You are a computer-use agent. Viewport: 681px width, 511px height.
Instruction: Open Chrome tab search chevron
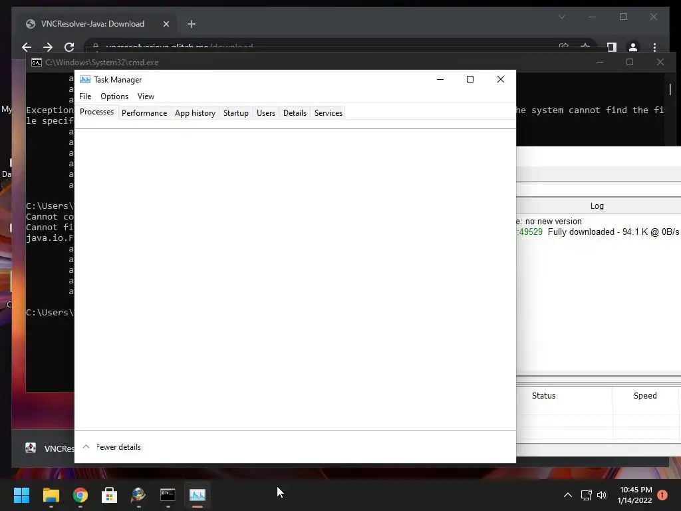pos(561,17)
